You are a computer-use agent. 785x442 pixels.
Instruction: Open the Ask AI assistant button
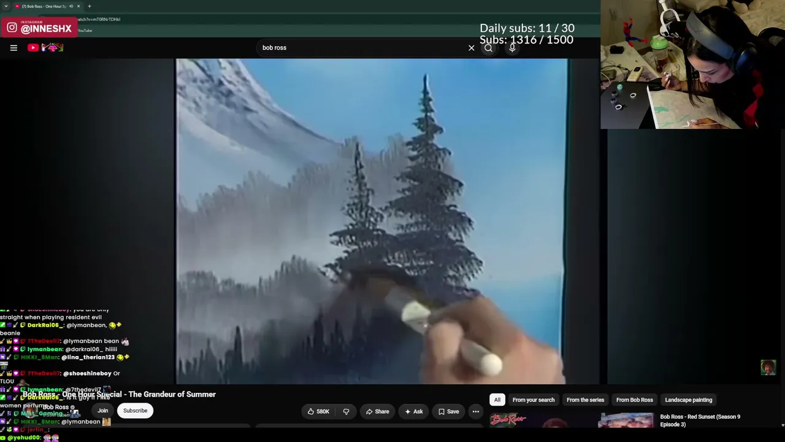pos(413,411)
